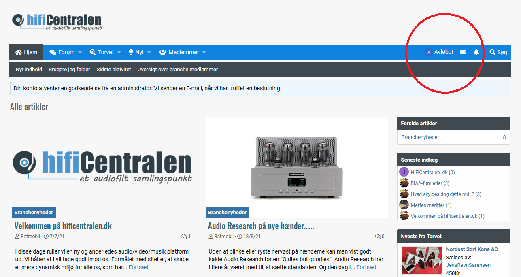Open Sidste aktivitet link
This screenshot has width=521, height=277.
coord(114,70)
